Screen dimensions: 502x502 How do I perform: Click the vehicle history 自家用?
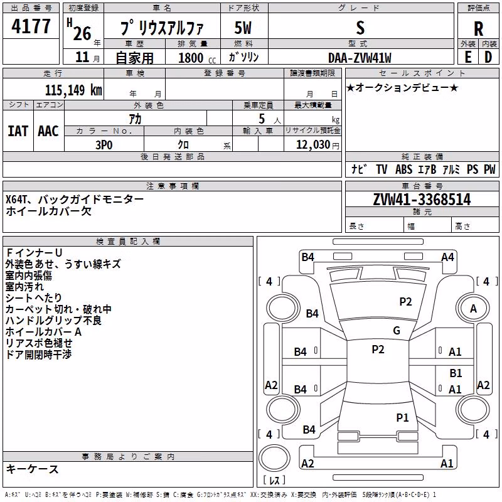[x=134, y=58]
